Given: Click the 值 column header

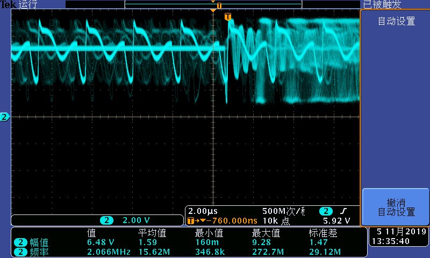Looking at the screenshot, I should click(91, 233).
